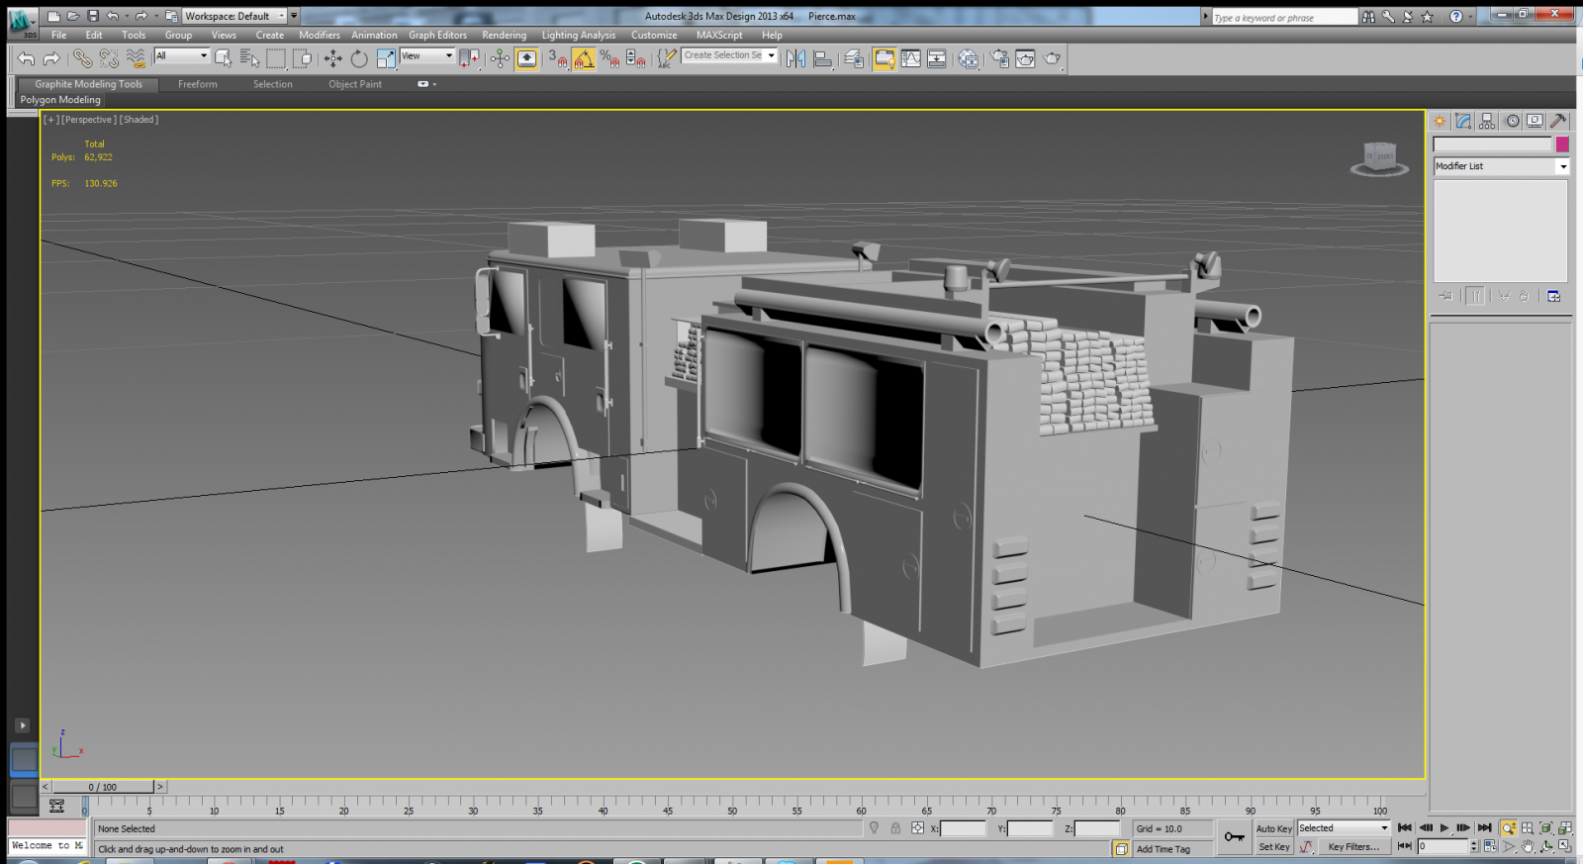Open the Utilities hammer panel tab
This screenshot has width=1583, height=864.
click(1558, 121)
